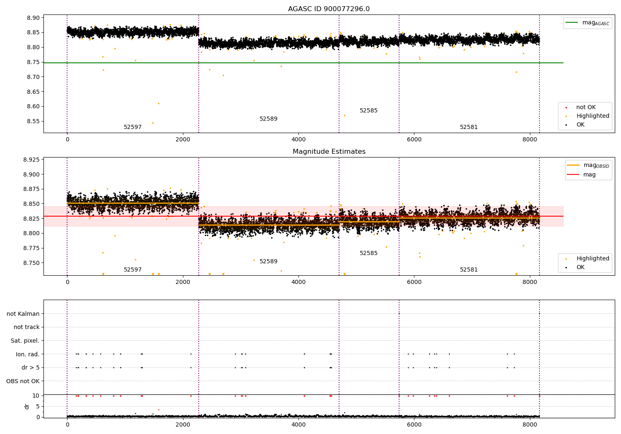The height and width of the screenshot is (434, 621).
Task: Click the rotated 'dr' y-axis label
Action: tap(27, 407)
